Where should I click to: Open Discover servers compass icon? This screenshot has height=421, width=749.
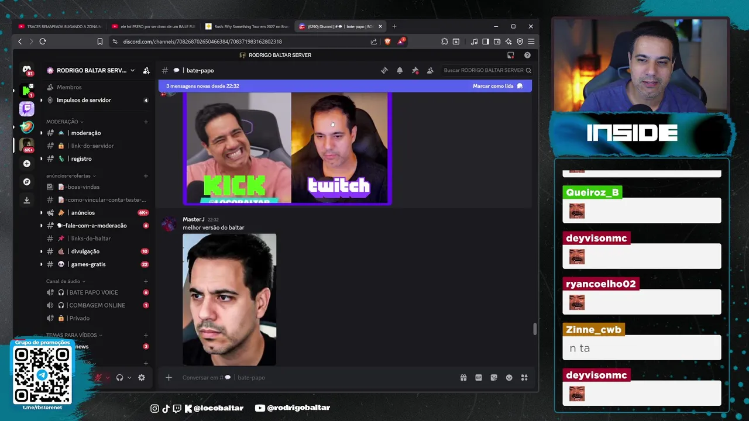pos(26,182)
